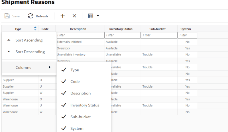Click the System filter field
This screenshot has width=228, height=132.
187,35
